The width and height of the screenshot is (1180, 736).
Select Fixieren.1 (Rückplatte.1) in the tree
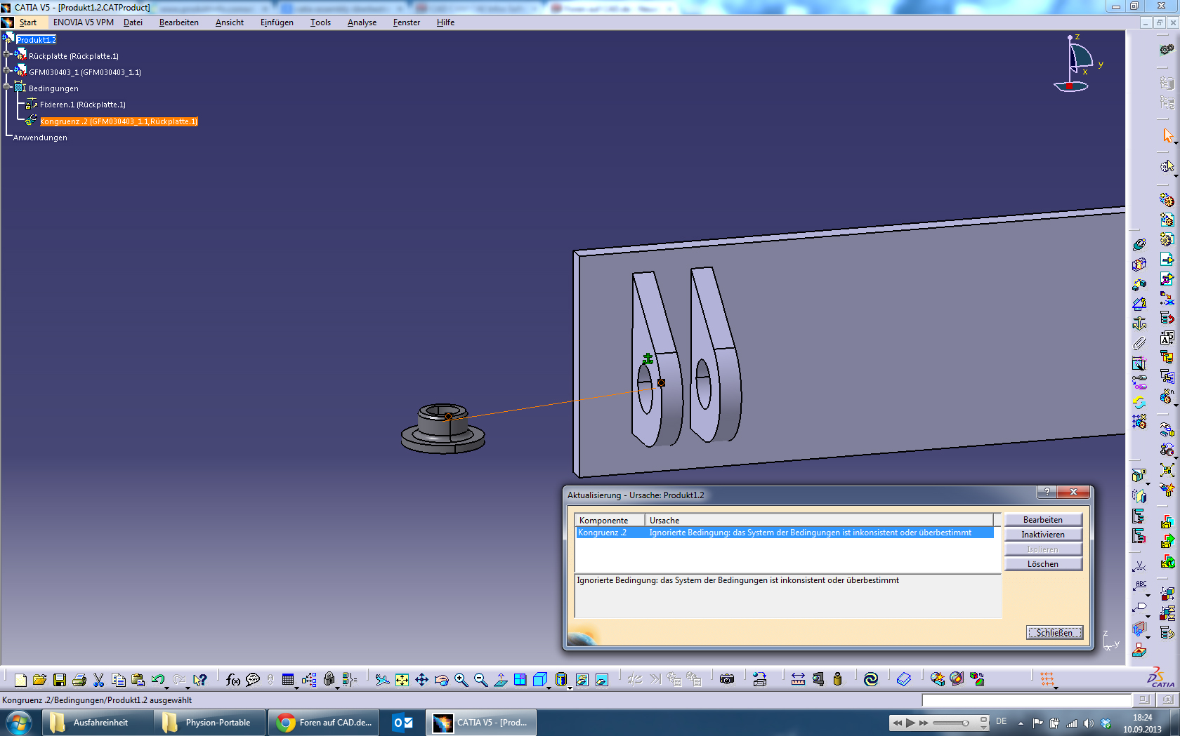coord(82,105)
